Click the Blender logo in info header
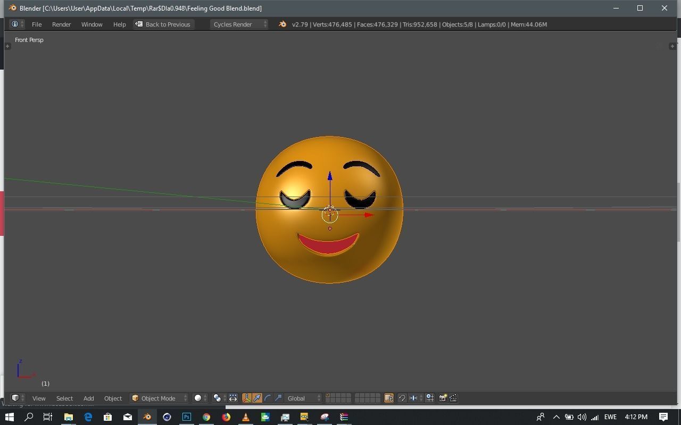681x425 pixels. pos(283,24)
